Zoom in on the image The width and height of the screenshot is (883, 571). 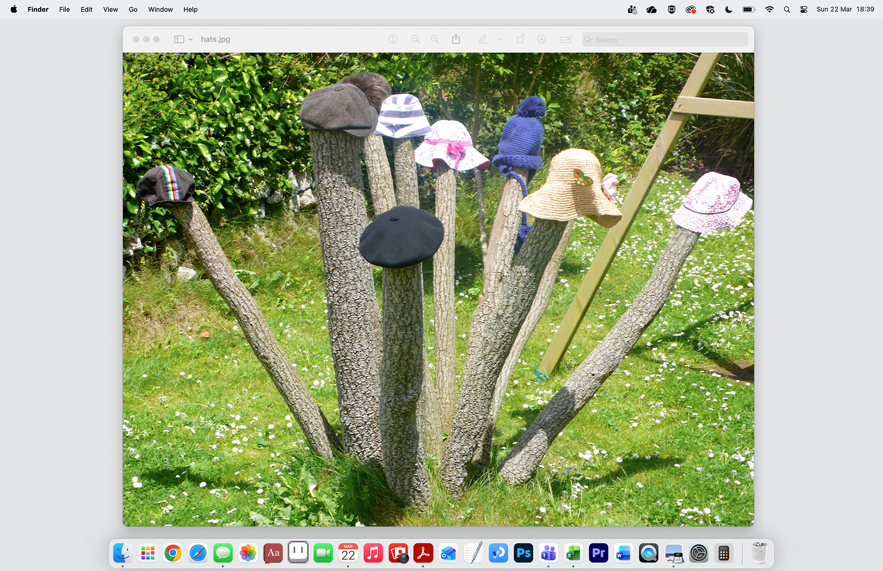click(x=435, y=39)
